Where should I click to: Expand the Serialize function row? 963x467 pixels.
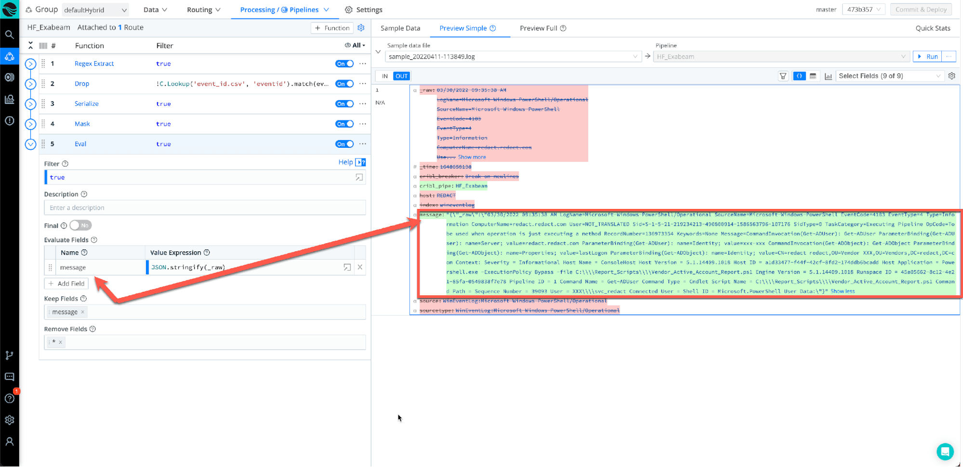[x=30, y=104]
